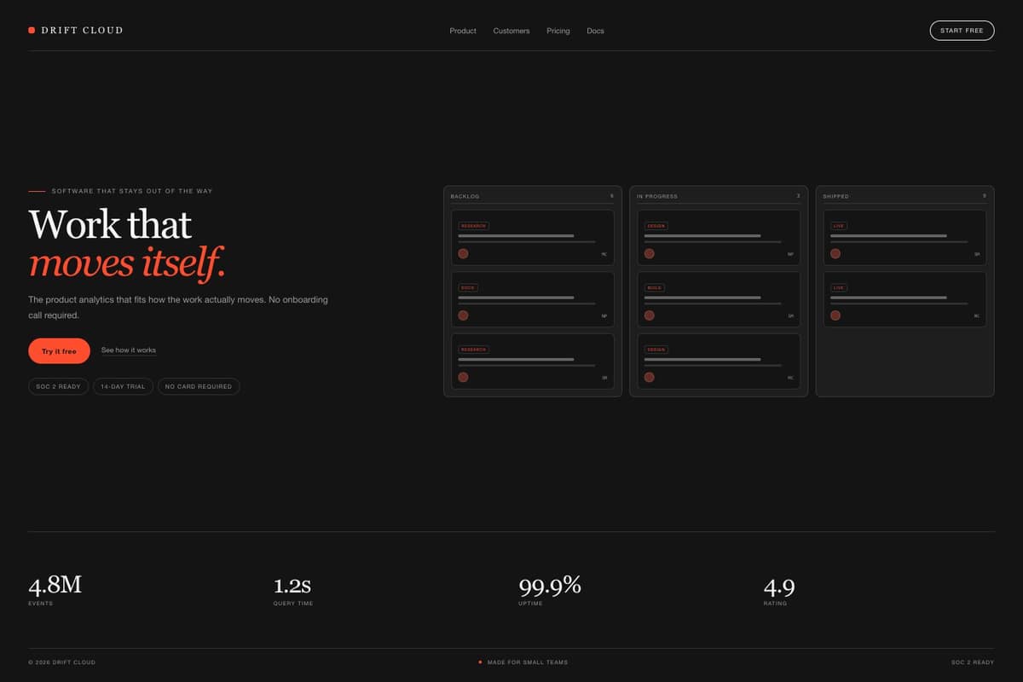This screenshot has width=1023, height=682.
Task: Click the red dot beside Made for Small Teams
Action: click(480, 662)
